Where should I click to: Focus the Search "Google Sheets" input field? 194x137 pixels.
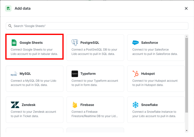tap(97, 26)
